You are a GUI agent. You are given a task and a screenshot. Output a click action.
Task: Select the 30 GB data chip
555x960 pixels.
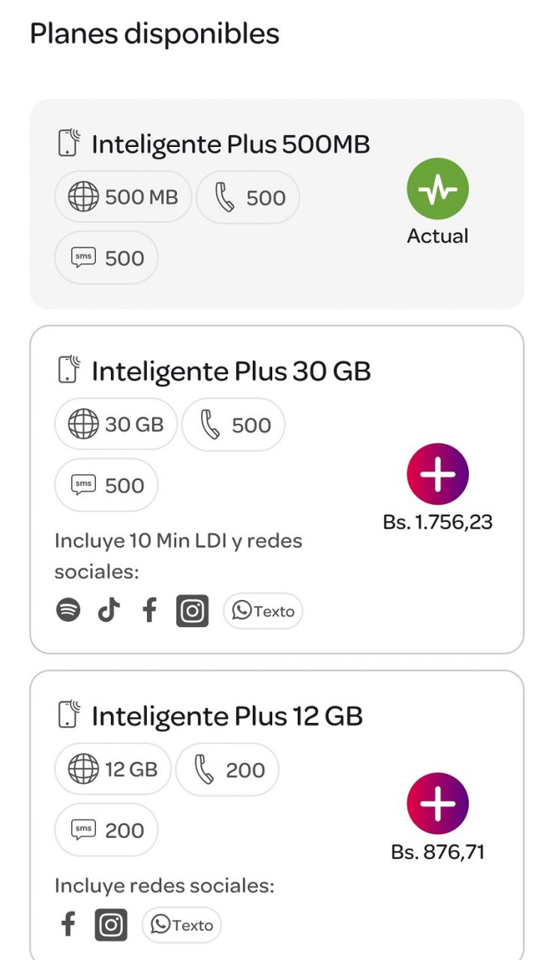pos(115,424)
